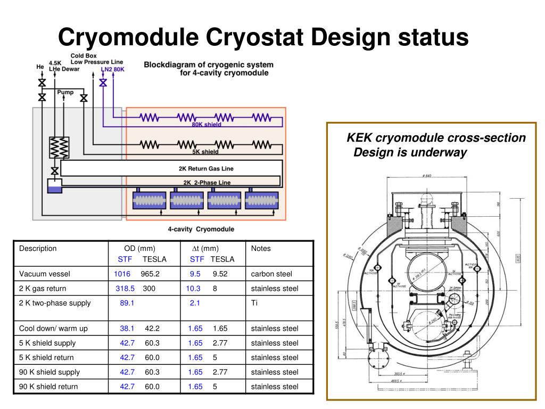
Task: Click the valve below the heat exchanger
Action: (55, 171)
